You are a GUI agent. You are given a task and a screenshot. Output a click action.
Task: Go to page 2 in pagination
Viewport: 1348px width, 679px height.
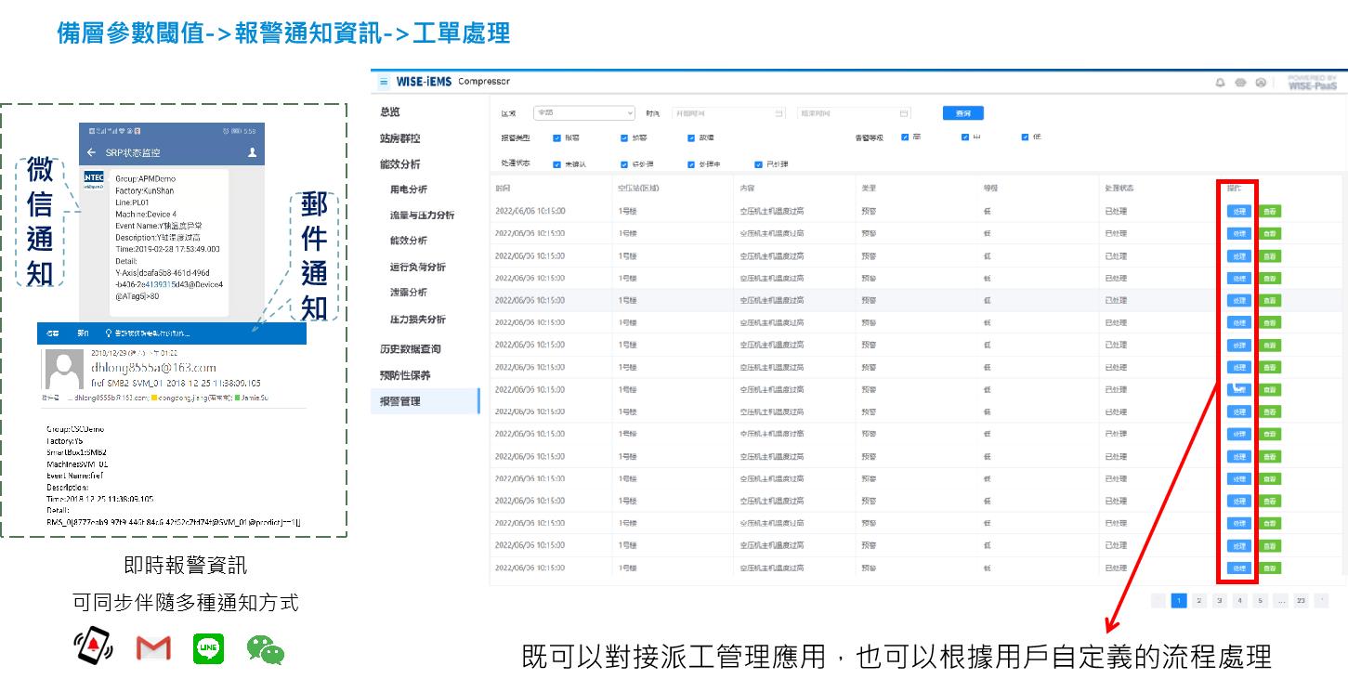(x=1199, y=601)
